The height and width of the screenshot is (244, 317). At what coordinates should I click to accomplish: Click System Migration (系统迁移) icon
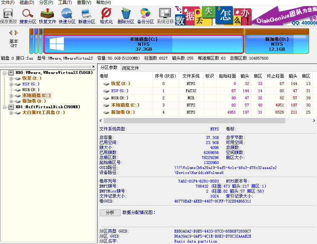tap(165, 16)
